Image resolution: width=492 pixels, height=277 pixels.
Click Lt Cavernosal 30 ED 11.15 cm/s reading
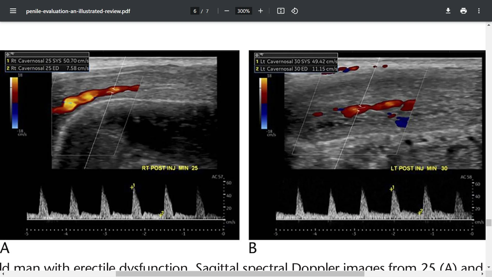pos(296,69)
